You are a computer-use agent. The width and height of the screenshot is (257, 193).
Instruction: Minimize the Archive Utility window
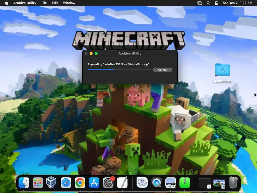tap(91, 54)
